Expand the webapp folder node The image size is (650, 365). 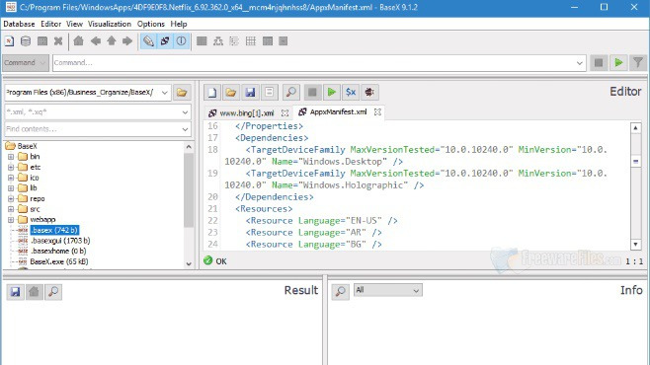point(11,219)
